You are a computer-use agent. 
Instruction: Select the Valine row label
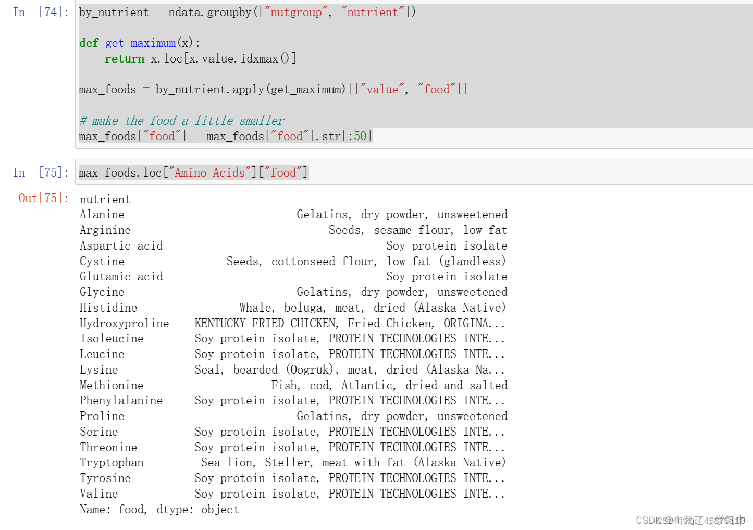point(99,494)
